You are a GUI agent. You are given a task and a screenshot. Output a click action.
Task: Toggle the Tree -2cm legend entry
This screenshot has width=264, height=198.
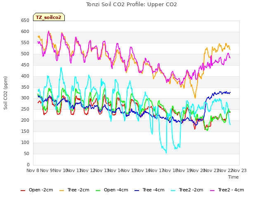pyautogui.click(x=74, y=190)
